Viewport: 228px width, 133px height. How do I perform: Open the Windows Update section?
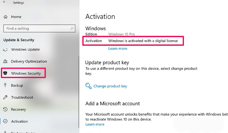(x=25, y=49)
